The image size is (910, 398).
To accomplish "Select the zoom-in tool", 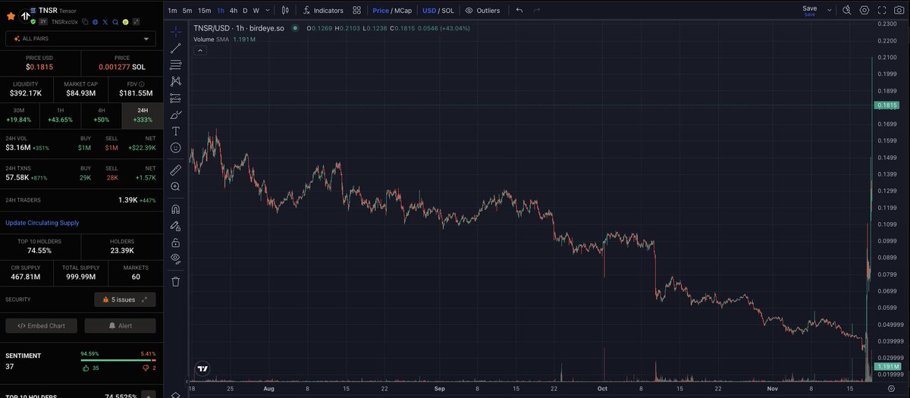I will tap(176, 186).
